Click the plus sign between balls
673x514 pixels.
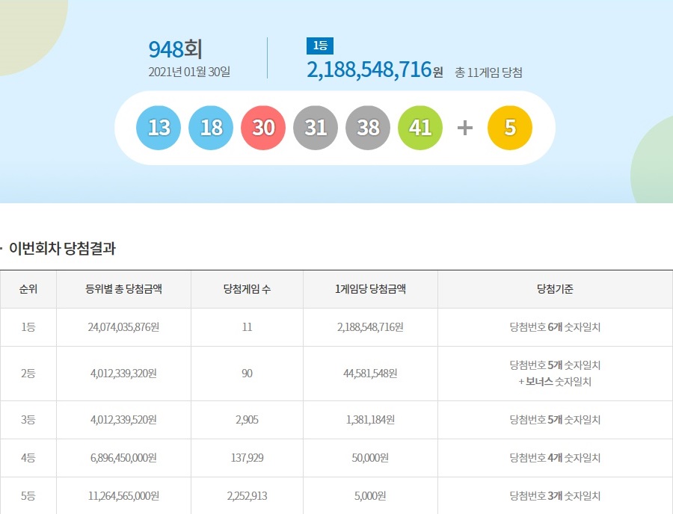point(464,127)
